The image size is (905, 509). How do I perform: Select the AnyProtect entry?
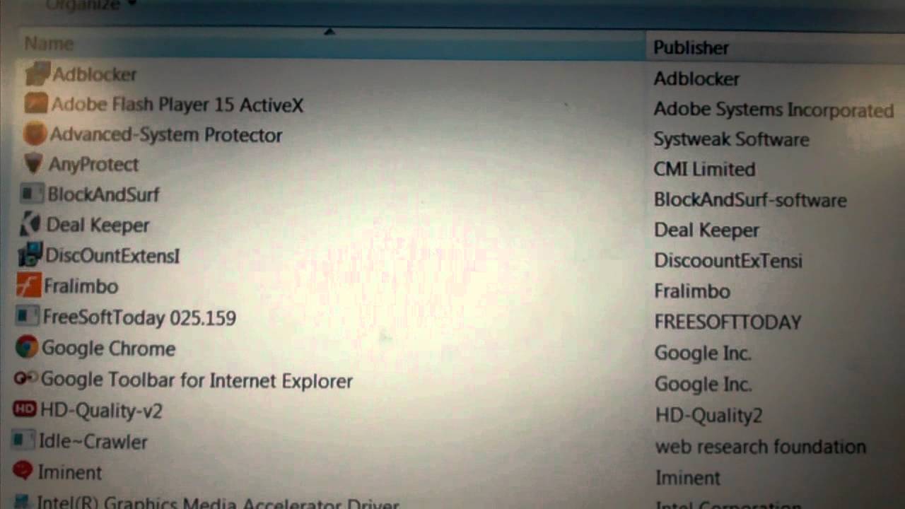(x=93, y=165)
